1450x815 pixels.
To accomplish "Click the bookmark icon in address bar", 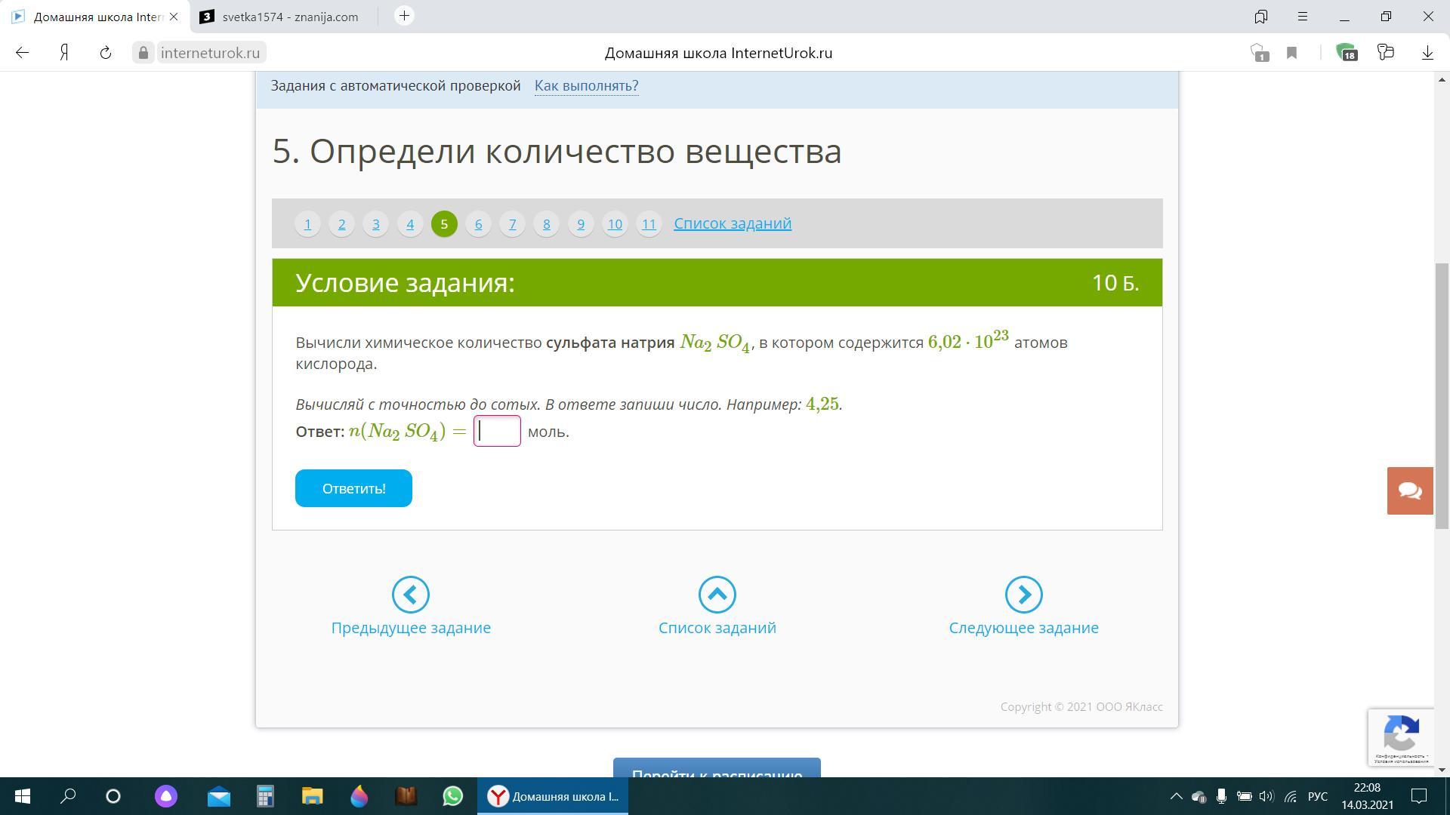I will pos(1292,53).
